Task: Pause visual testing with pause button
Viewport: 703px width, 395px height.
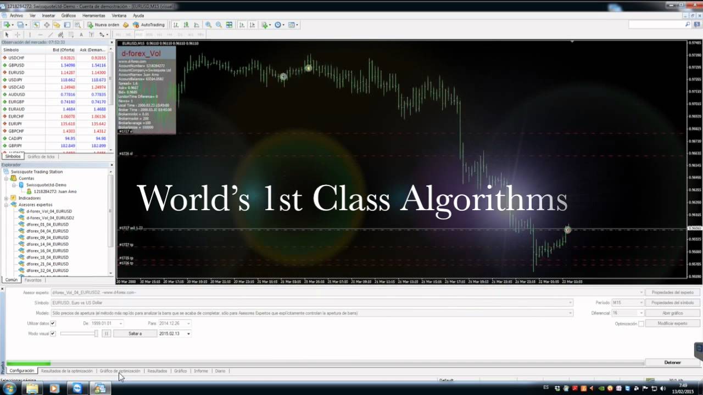Action: point(107,334)
